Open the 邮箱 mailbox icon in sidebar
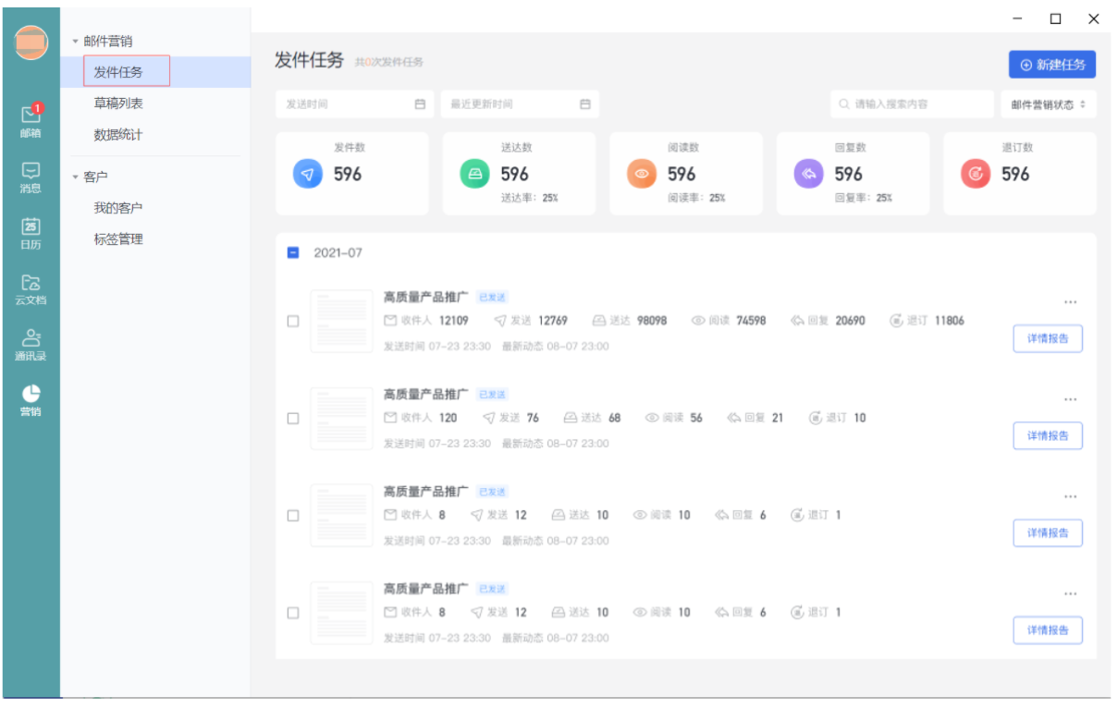The image size is (1118, 709). tap(31, 119)
